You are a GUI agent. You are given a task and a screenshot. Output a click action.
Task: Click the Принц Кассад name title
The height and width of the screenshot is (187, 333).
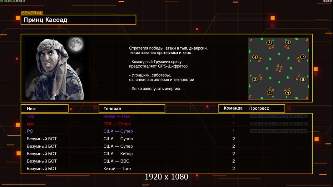click(x=46, y=20)
